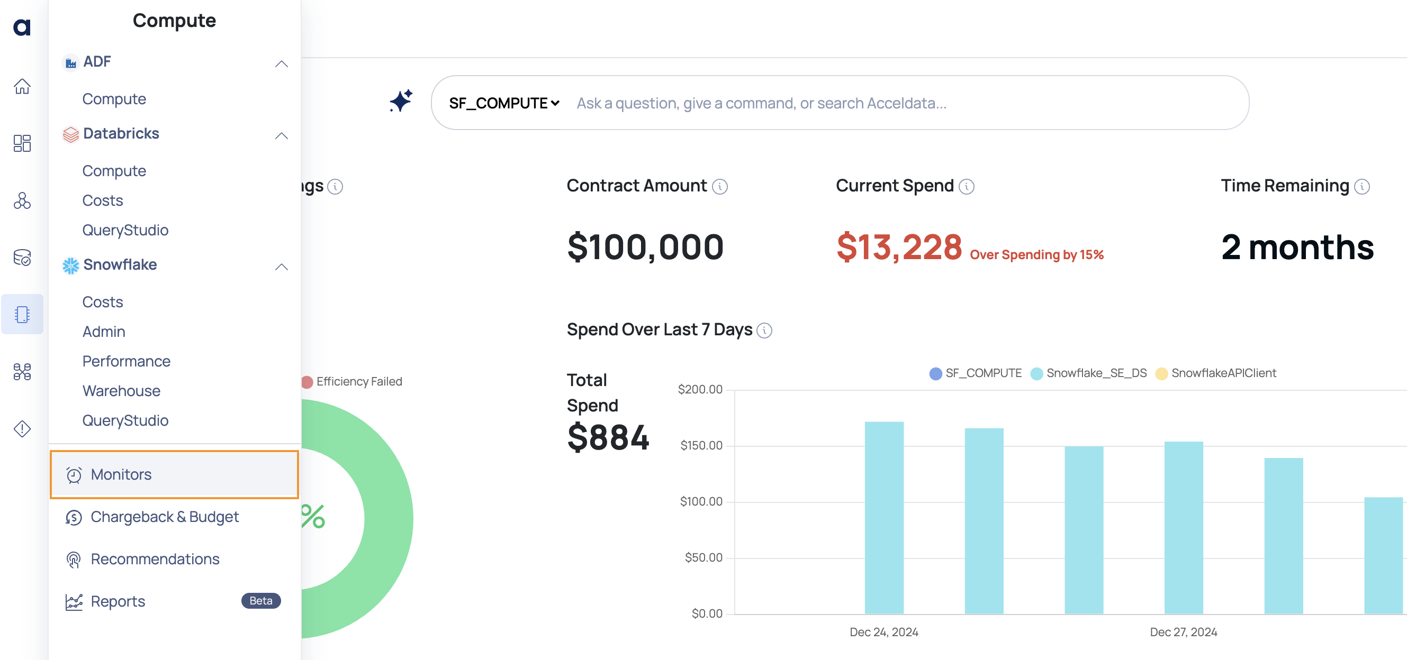Click the AI sparkle stars icon
Viewport: 1407px width, 660px height.
click(400, 100)
